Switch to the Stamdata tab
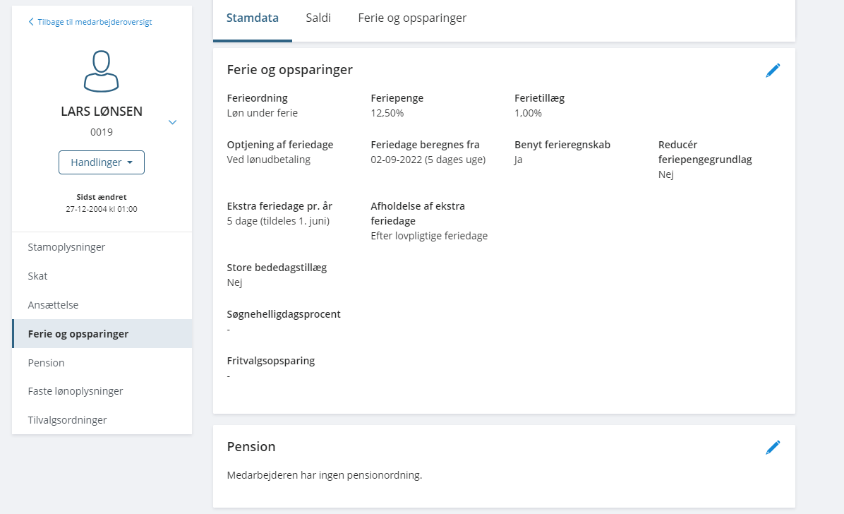Viewport: 844px width, 514px height. [252, 18]
